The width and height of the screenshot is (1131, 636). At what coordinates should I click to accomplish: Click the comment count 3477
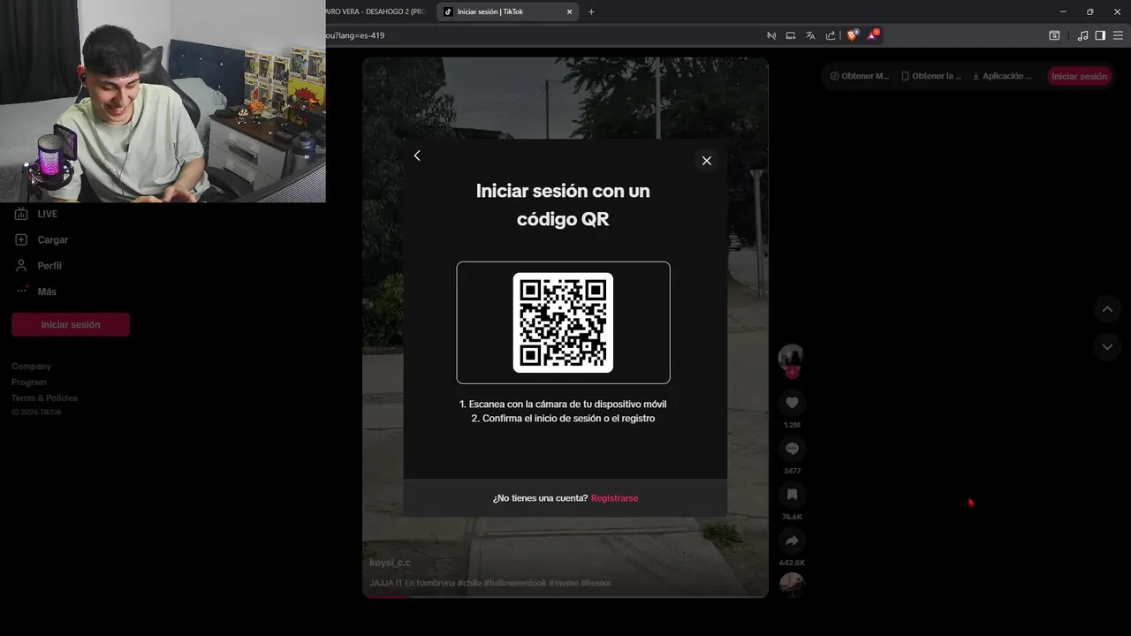tap(792, 471)
